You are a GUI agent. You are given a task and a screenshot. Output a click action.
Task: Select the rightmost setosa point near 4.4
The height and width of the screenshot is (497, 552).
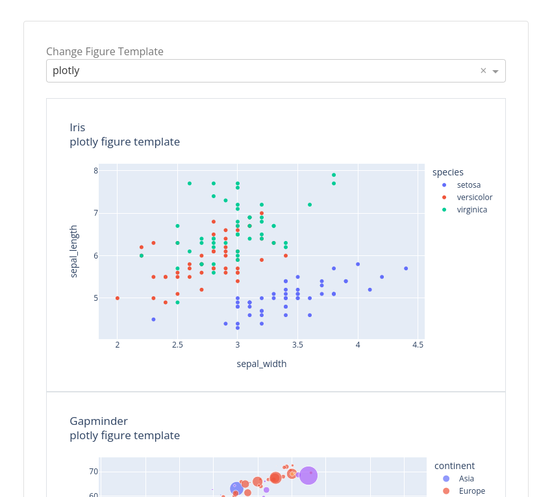pos(406,268)
